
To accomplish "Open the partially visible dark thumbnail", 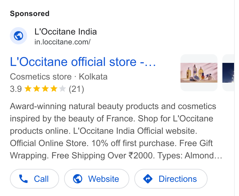I will tap(228, 73).
